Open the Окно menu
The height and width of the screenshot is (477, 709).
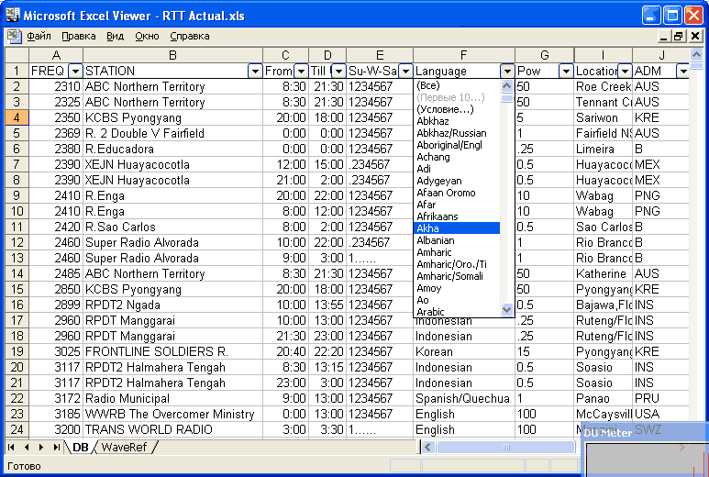pos(147,36)
